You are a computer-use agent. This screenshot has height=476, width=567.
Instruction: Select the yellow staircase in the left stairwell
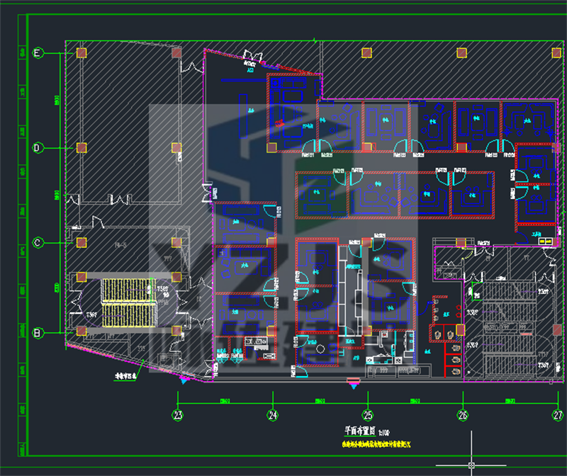(128, 301)
